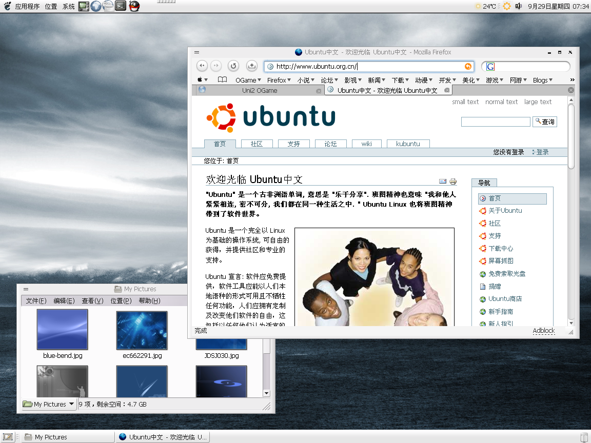Image resolution: width=591 pixels, height=443 pixels.
Task: Open 免费索取光盘 navigation link
Action: tap(507, 274)
